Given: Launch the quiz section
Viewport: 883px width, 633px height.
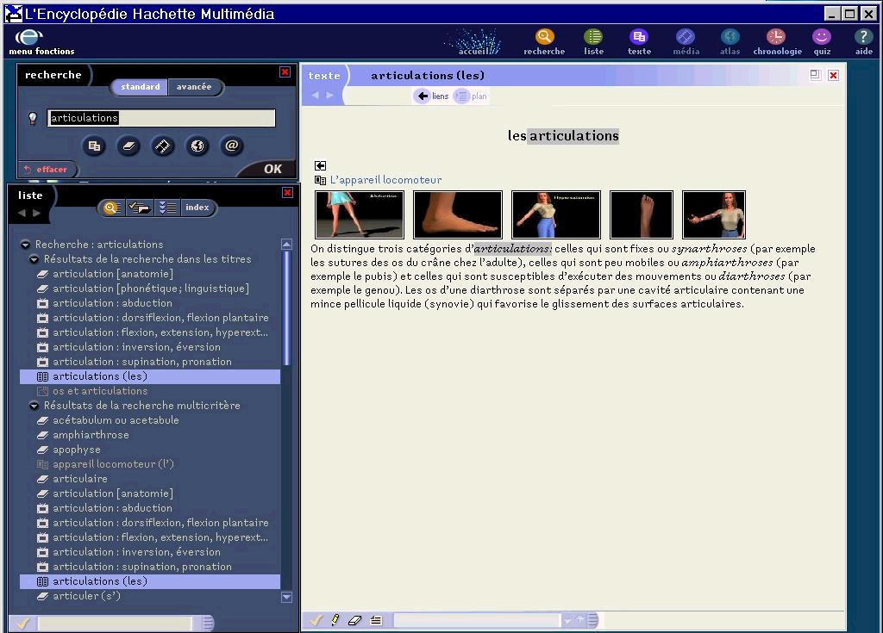Looking at the screenshot, I should (x=822, y=42).
